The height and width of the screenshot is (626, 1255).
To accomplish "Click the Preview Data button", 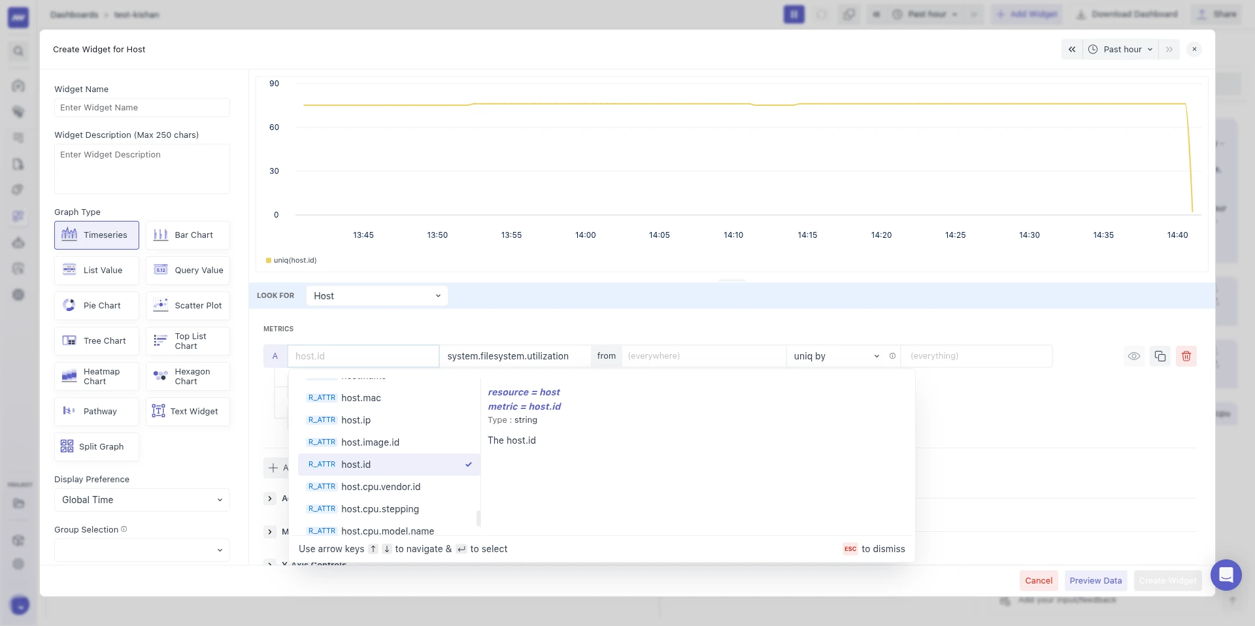I will pos(1096,580).
